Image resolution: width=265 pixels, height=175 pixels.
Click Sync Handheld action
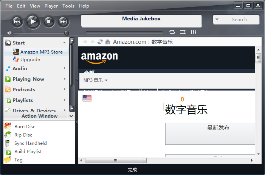pos(30,143)
